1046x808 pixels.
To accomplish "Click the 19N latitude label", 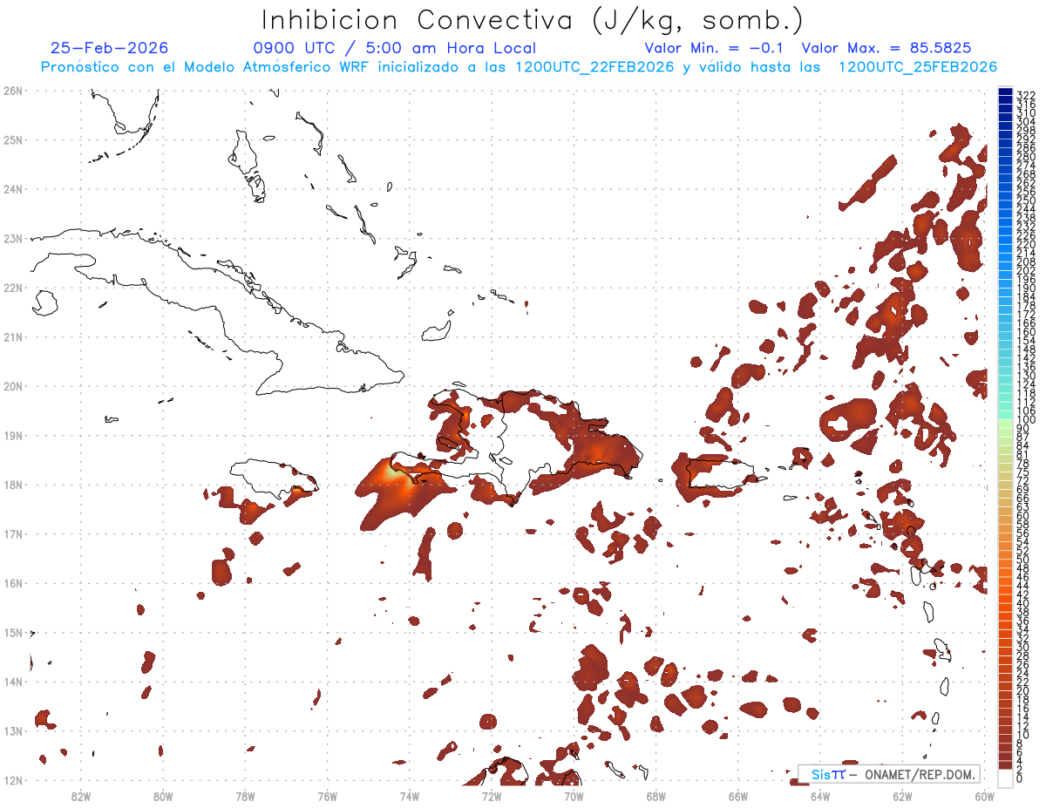I will (12, 435).
